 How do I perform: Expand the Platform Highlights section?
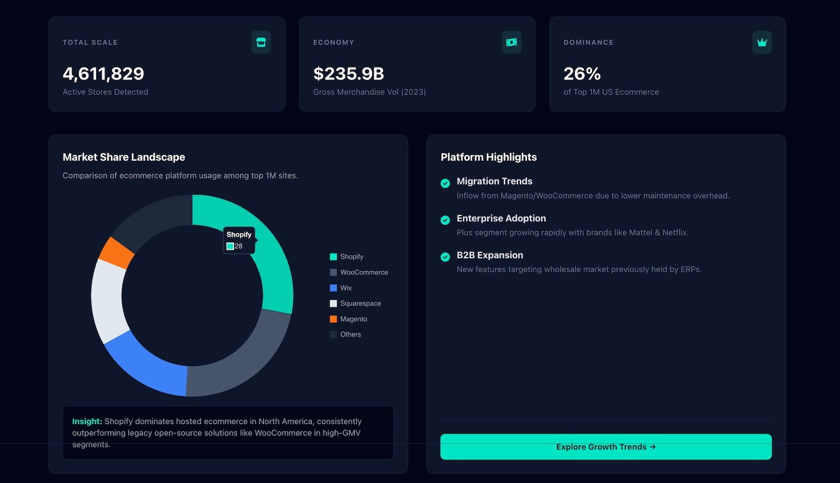coord(488,157)
